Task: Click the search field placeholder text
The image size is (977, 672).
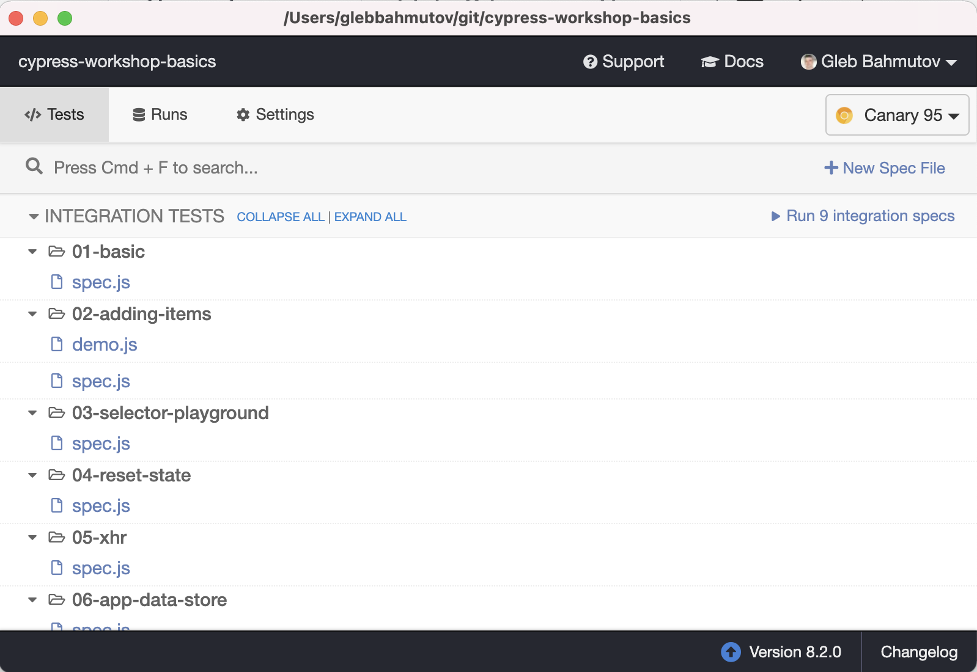Action: 156,168
